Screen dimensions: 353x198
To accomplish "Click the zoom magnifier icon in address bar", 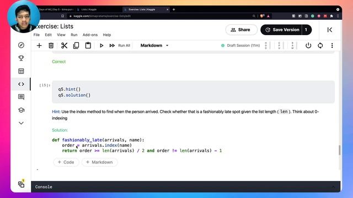I will (x=254, y=16).
